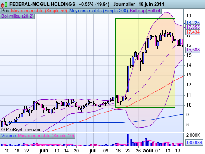The width and height of the screenshot is (205, 154).
Task: Click the 15,588 purple price tag
Action: coord(193,50)
